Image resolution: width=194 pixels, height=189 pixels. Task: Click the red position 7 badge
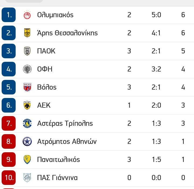[x=9, y=123]
